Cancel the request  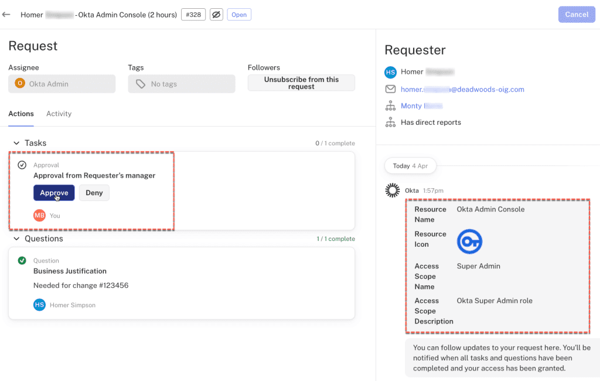577,15
